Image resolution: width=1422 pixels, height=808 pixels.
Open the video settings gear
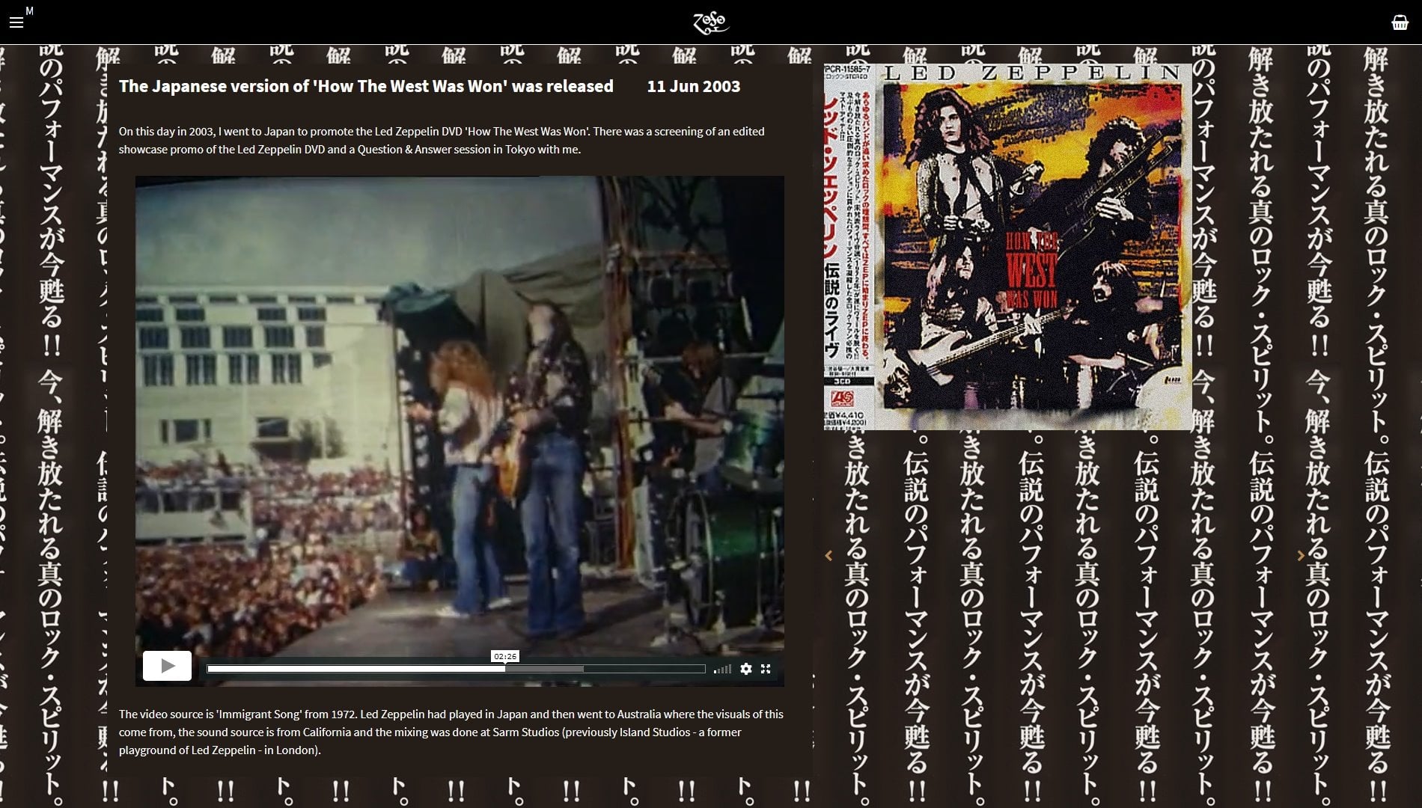(746, 669)
